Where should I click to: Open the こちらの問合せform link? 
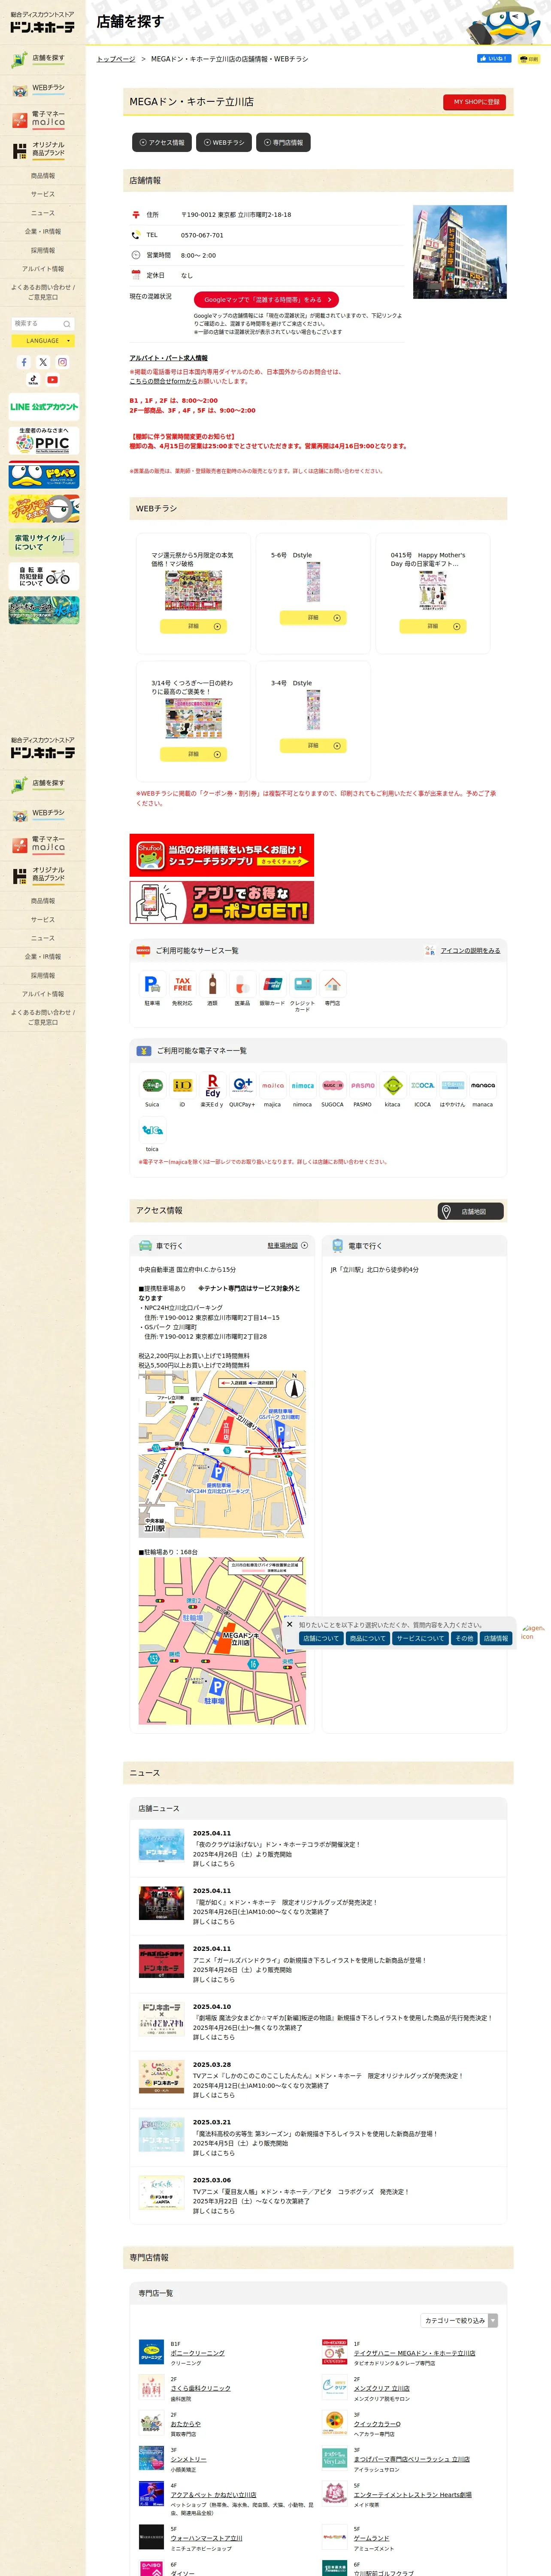(163, 381)
